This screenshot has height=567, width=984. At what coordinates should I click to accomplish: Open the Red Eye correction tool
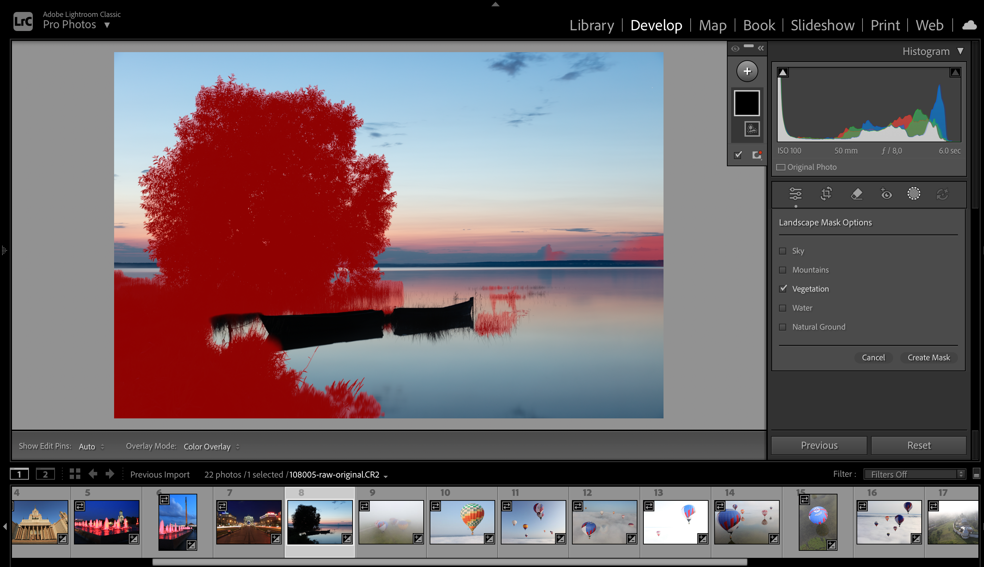click(886, 194)
